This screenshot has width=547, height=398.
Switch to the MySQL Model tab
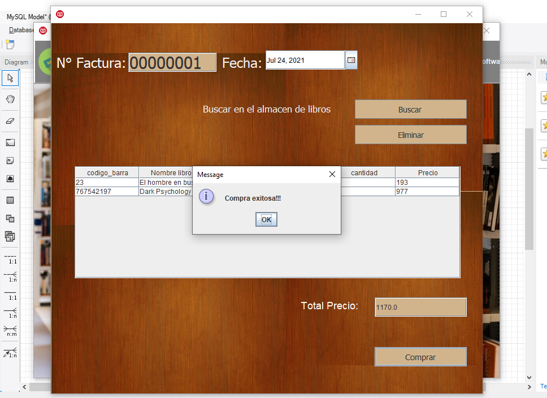(27, 16)
